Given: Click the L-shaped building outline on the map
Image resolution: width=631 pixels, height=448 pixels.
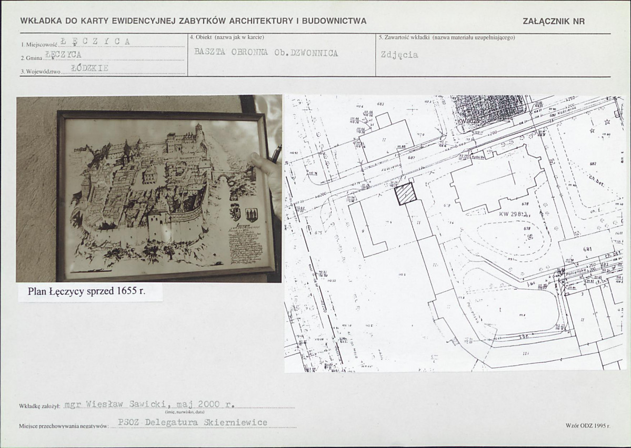Looking at the screenshot, I should 368,229.
